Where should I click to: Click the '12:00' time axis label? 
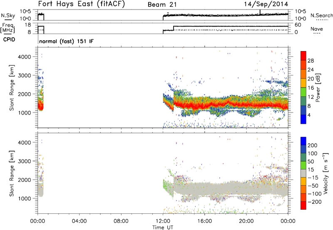[x=163, y=221]
